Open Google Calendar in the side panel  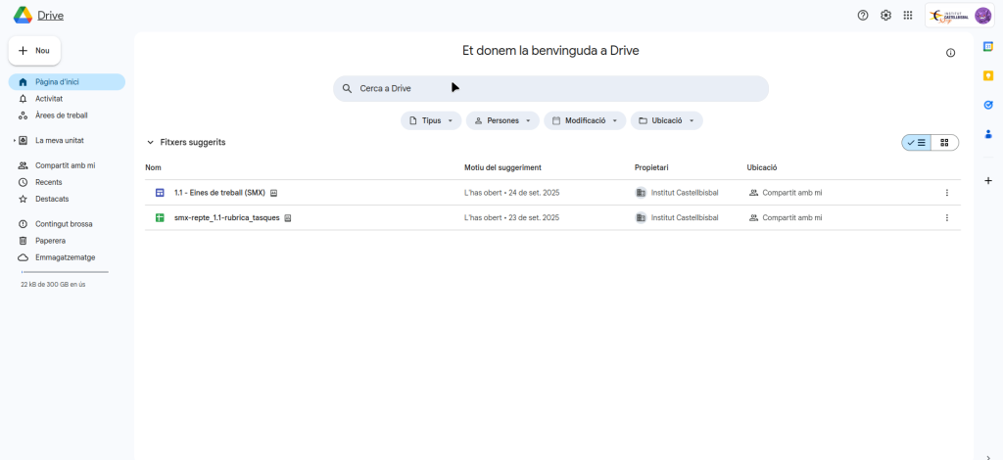(988, 46)
